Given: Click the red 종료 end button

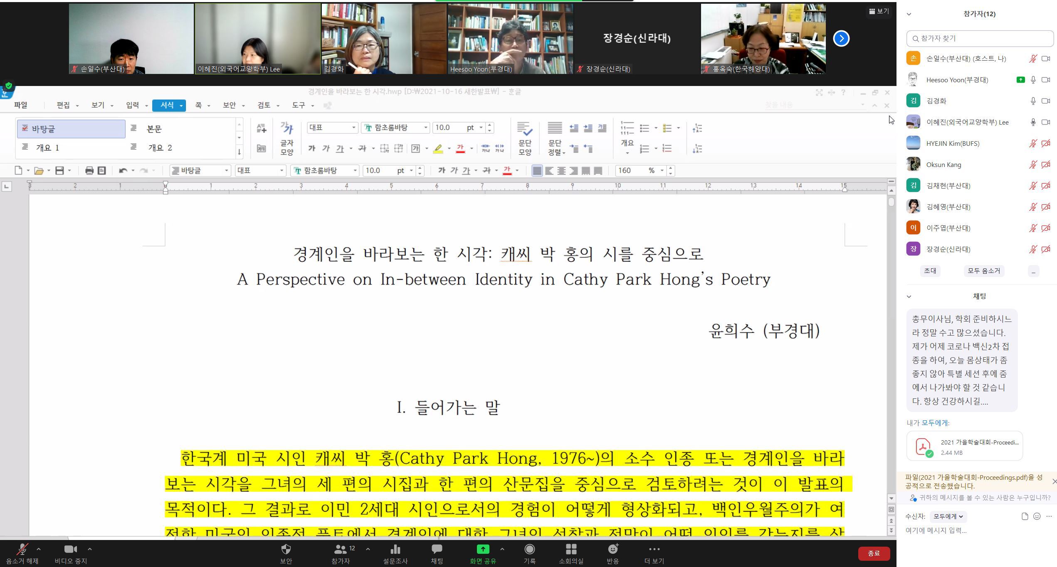Looking at the screenshot, I should [x=874, y=553].
